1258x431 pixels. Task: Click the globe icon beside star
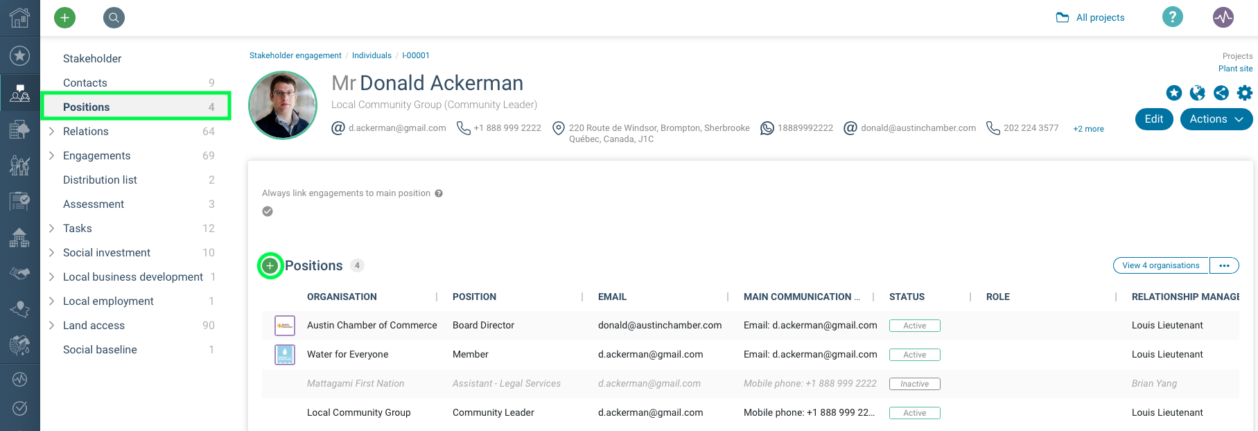[x=1197, y=93]
